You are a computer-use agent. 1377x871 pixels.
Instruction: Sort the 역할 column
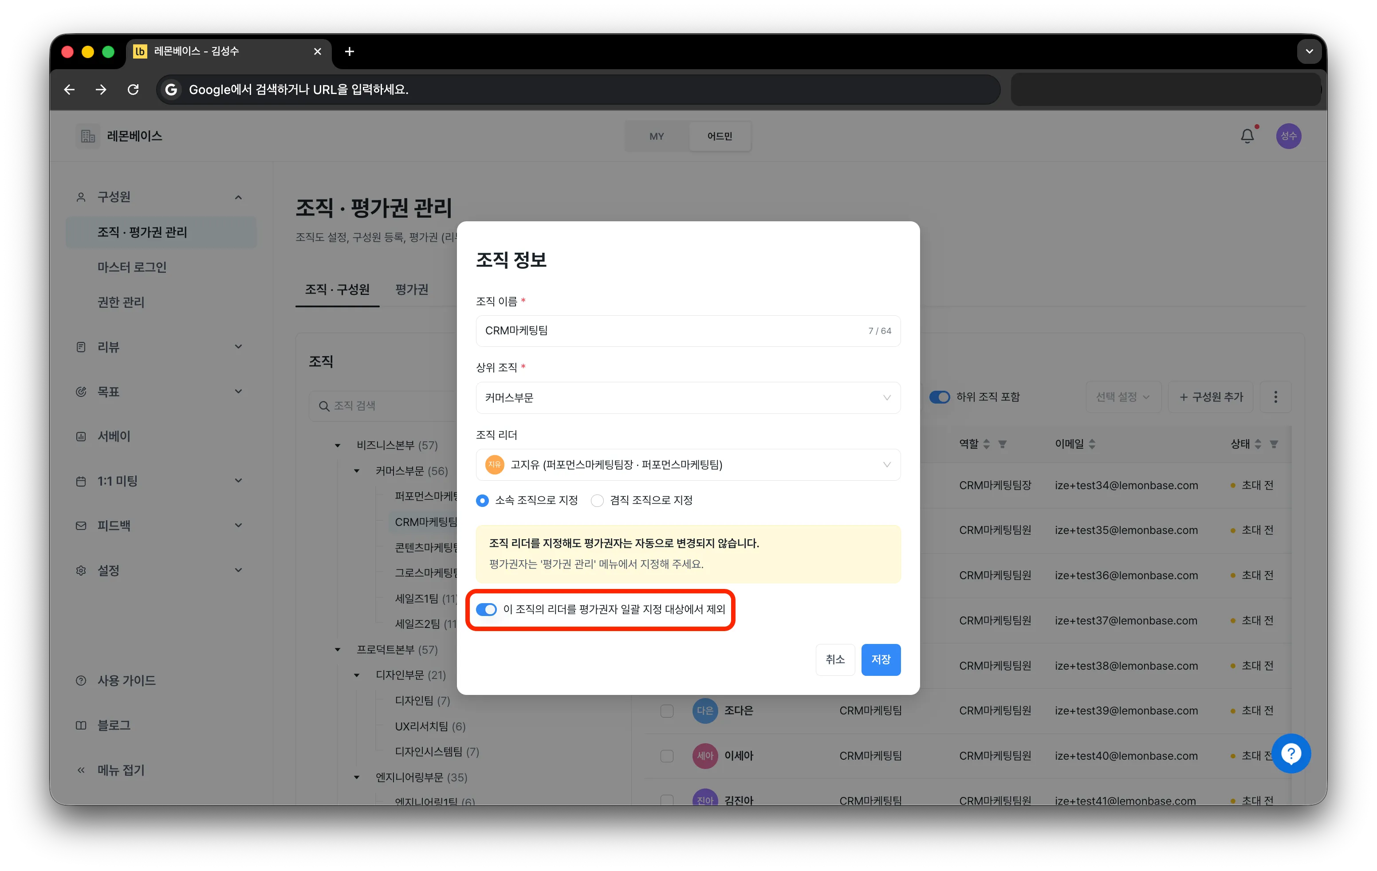coord(986,444)
